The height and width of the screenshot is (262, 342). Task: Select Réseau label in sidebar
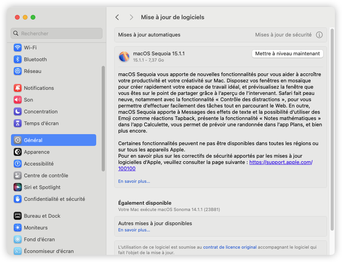[x=33, y=71]
